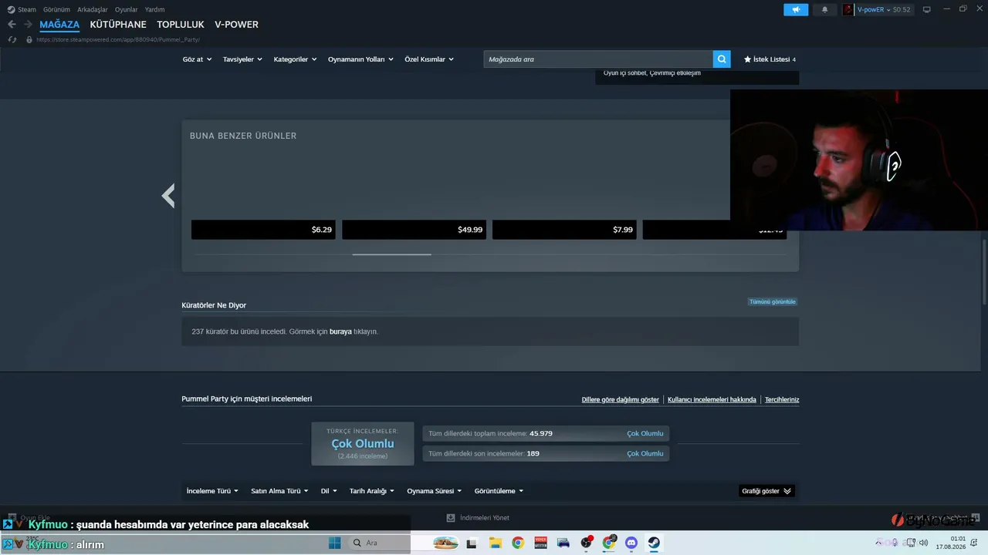The width and height of the screenshot is (988, 555).
Task: Open the Kategoriler dropdown menu
Action: [x=295, y=59]
